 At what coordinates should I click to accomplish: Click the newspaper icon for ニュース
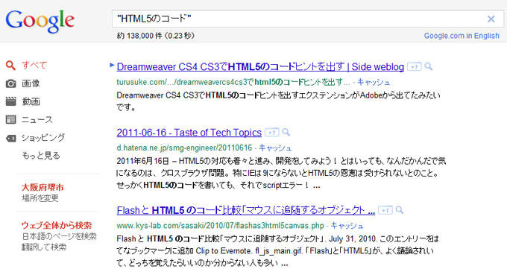point(10,120)
